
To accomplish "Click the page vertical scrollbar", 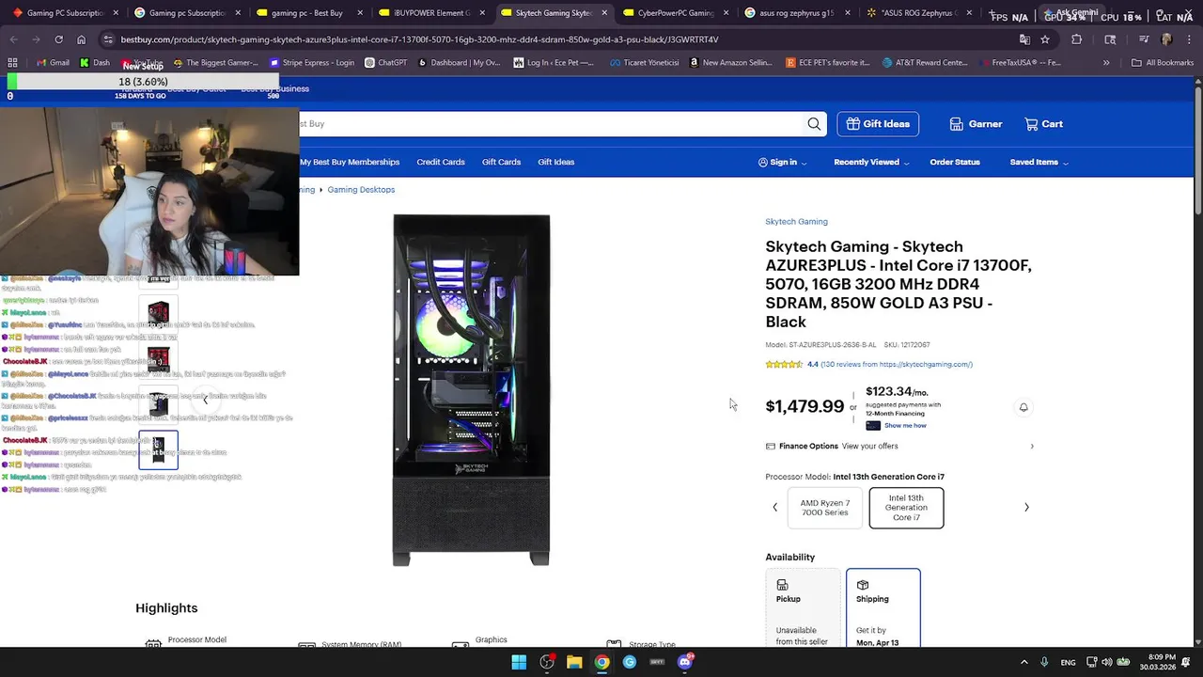I will (x=1198, y=150).
